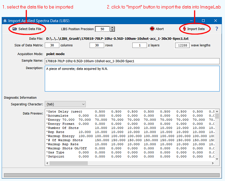
Task: Click the Select Data File button
Action: [x=27, y=29]
